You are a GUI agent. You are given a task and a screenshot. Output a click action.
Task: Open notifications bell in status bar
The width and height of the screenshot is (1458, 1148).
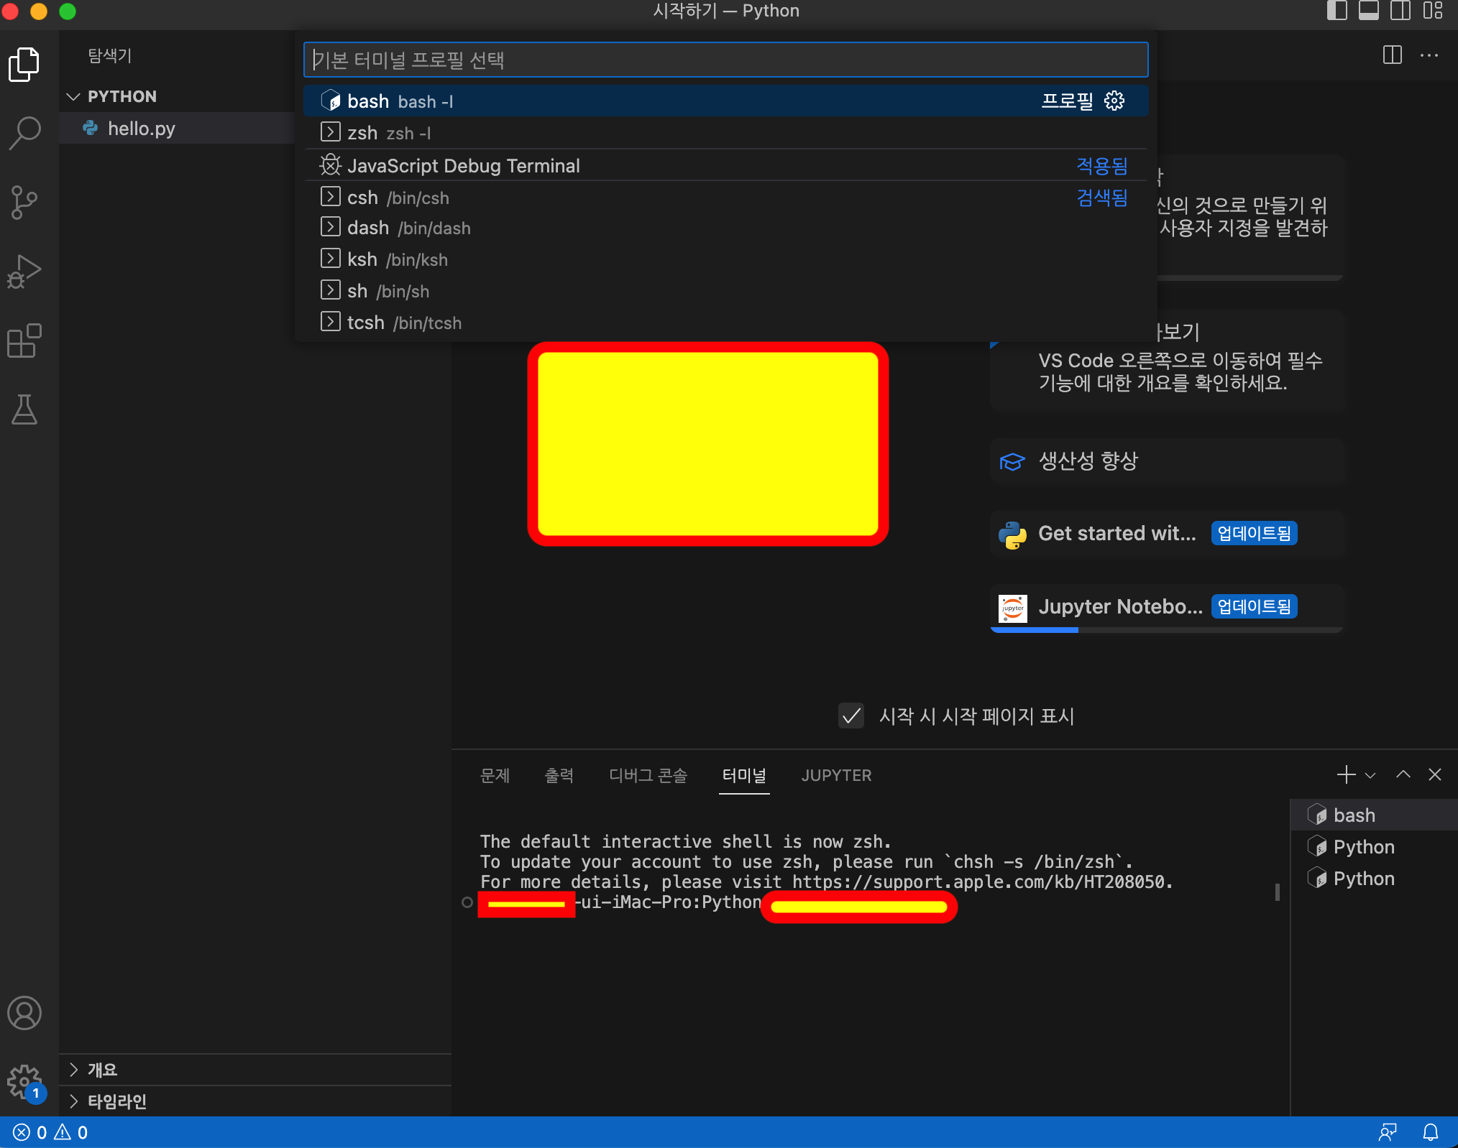(1431, 1133)
